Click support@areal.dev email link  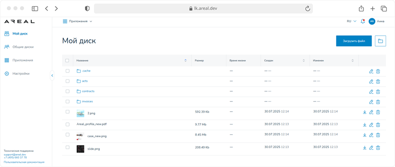pos(15,154)
